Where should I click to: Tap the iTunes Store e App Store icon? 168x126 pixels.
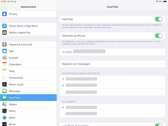(x=4, y=26)
